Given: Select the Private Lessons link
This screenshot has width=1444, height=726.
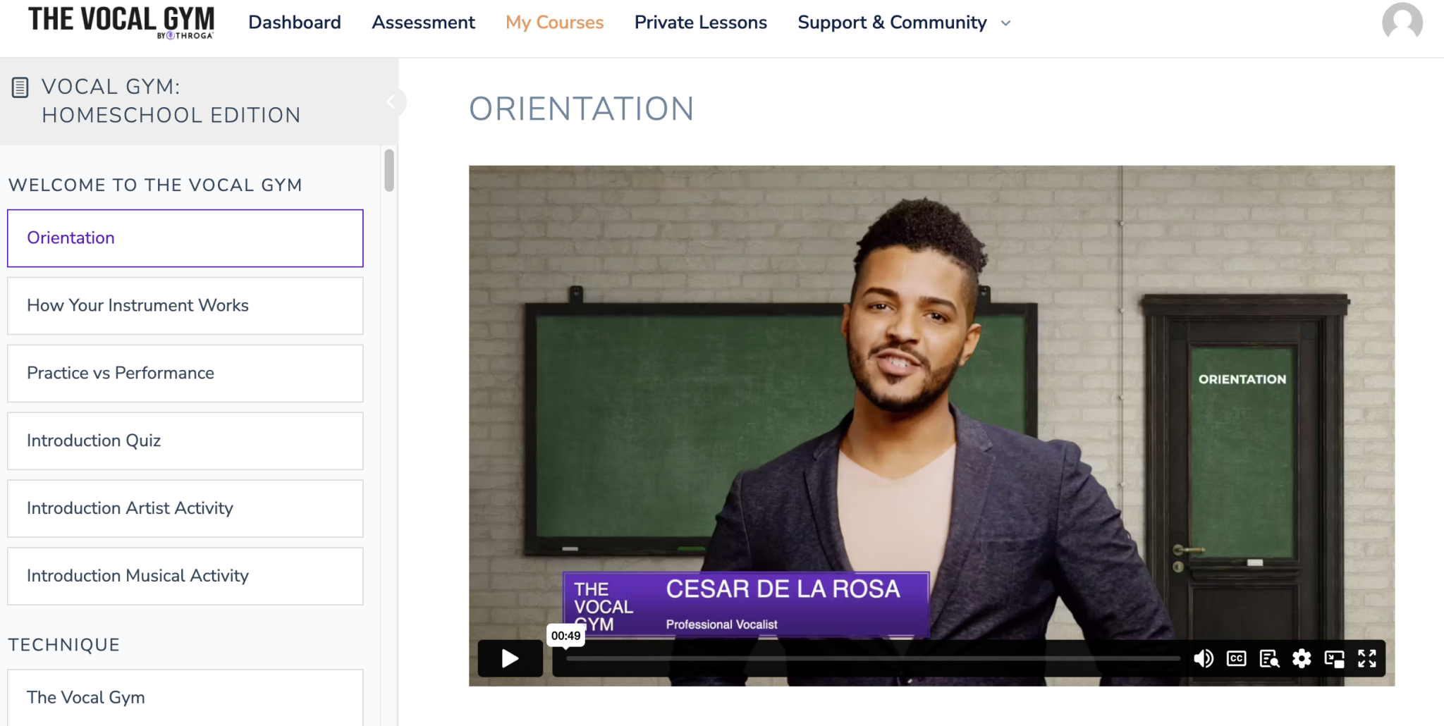Looking at the screenshot, I should coord(700,23).
